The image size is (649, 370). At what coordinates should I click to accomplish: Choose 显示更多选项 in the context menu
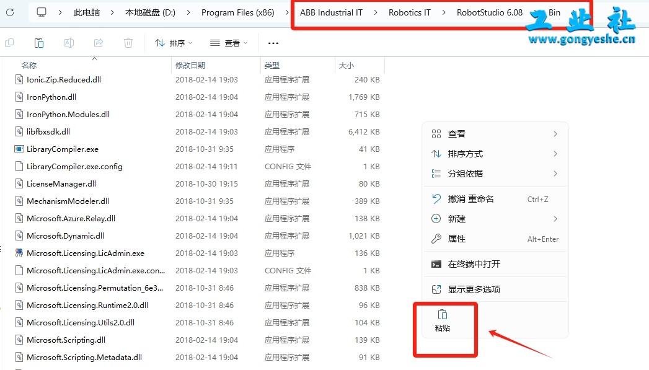(495, 289)
